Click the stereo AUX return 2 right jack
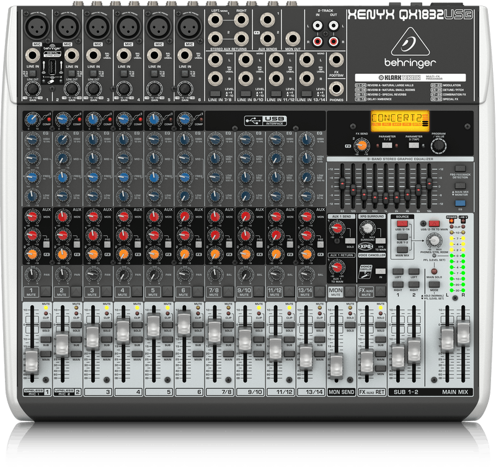This screenshot has width=496, height=473. click(241, 39)
